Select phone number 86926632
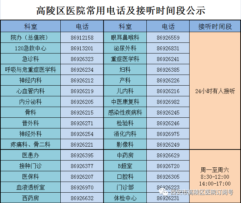 (82, 198)
